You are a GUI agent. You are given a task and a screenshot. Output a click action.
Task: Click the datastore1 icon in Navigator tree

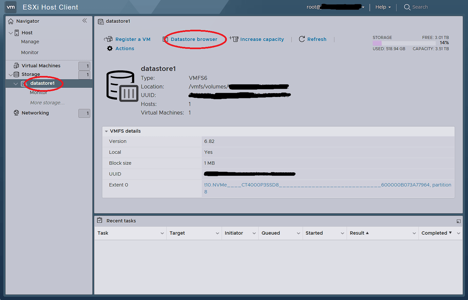pos(23,84)
